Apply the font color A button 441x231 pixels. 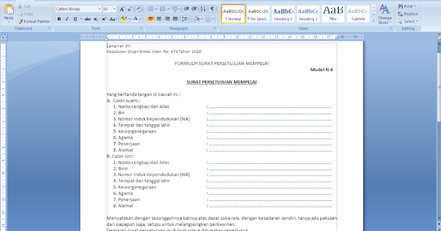coord(136,19)
